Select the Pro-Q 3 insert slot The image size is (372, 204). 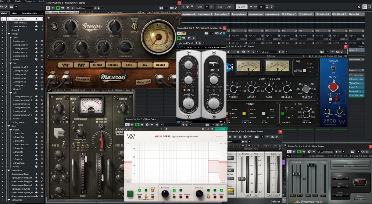tap(356, 87)
